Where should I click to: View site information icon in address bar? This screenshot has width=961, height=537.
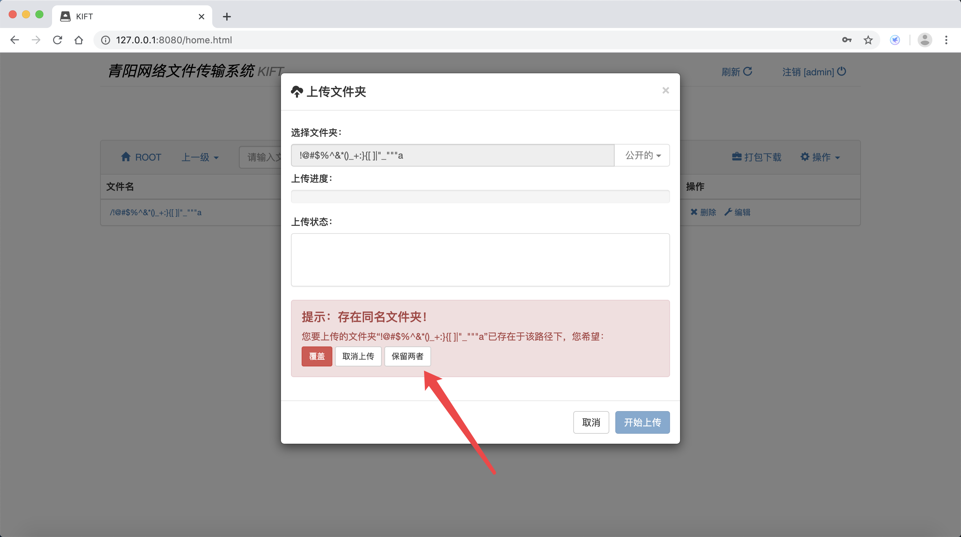point(105,40)
